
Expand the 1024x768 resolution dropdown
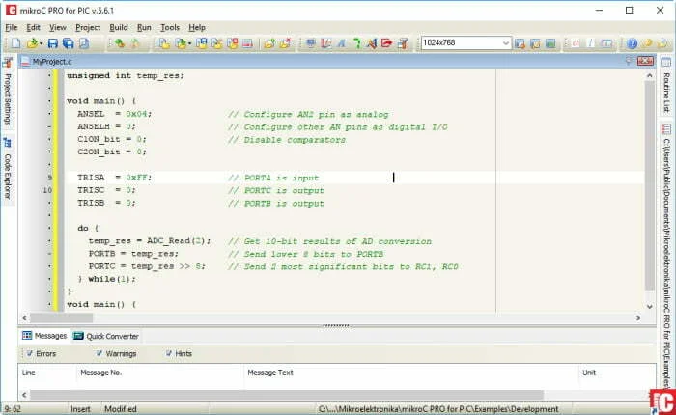506,43
